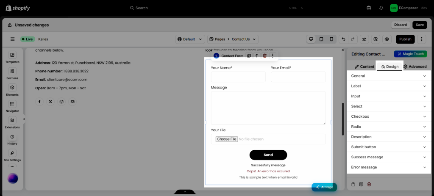Expand the Submit button design section
The width and height of the screenshot is (434, 196).
point(388,147)
